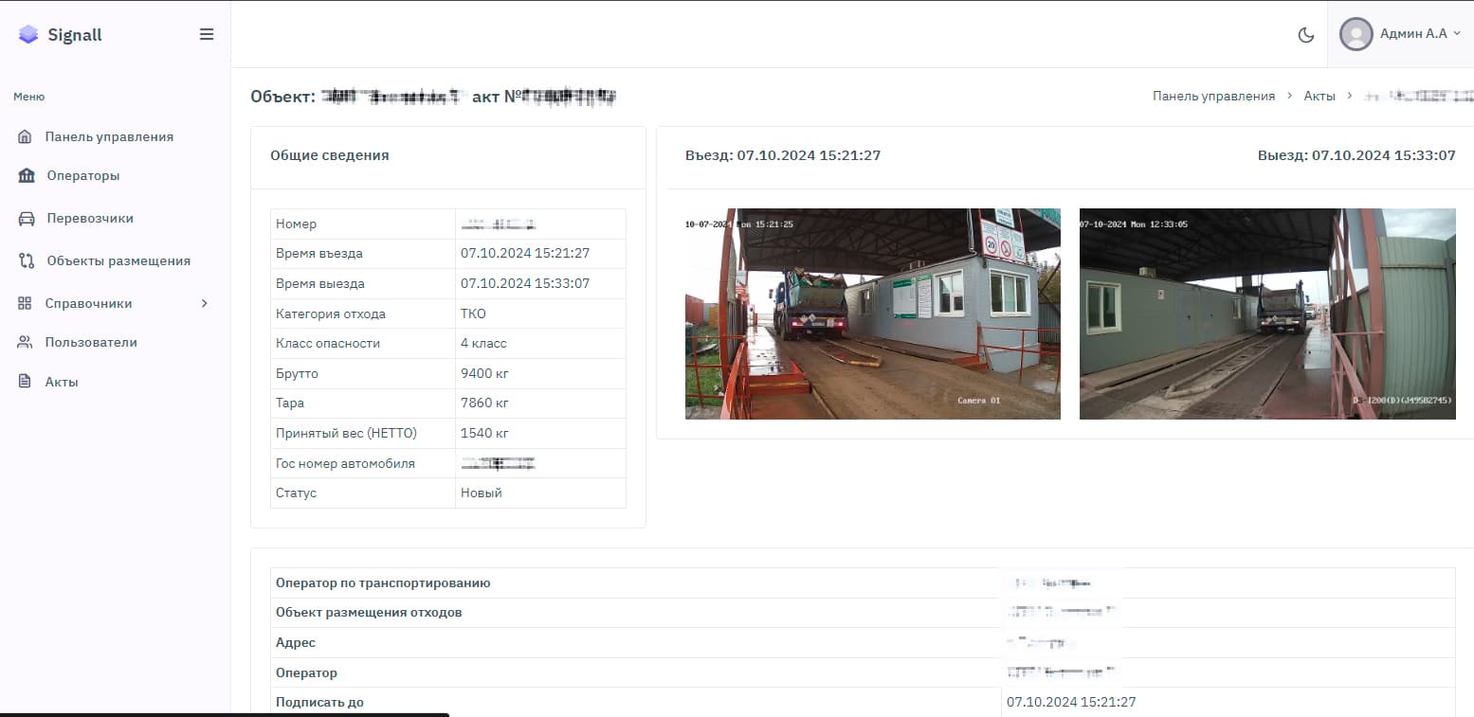Select the Новый status value

pos(482,493)
